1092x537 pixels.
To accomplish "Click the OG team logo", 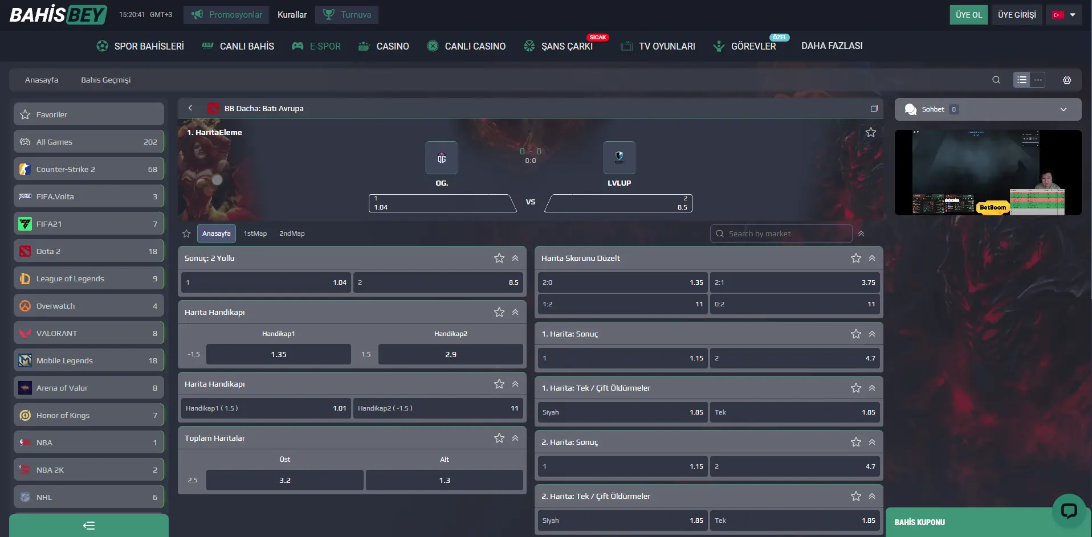I will pos(442,158).
